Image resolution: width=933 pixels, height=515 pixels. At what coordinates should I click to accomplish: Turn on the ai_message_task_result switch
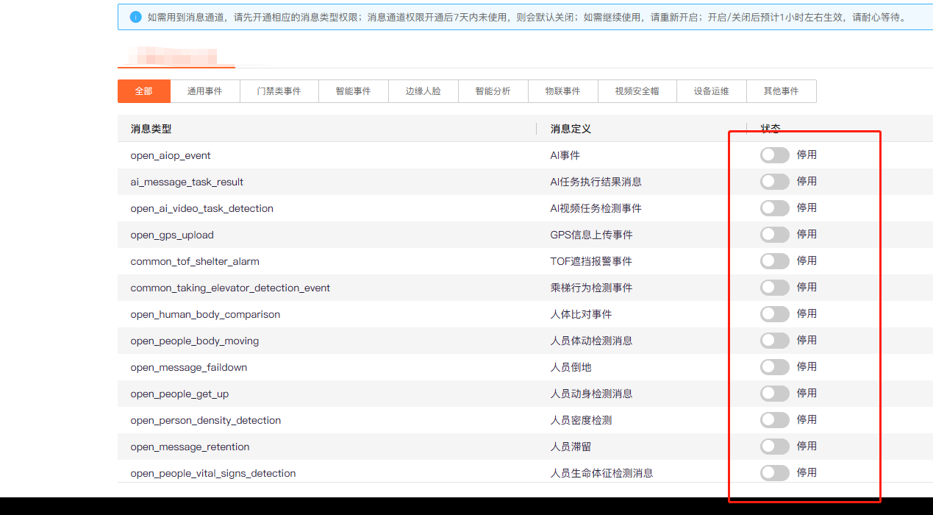click(774, 182)
